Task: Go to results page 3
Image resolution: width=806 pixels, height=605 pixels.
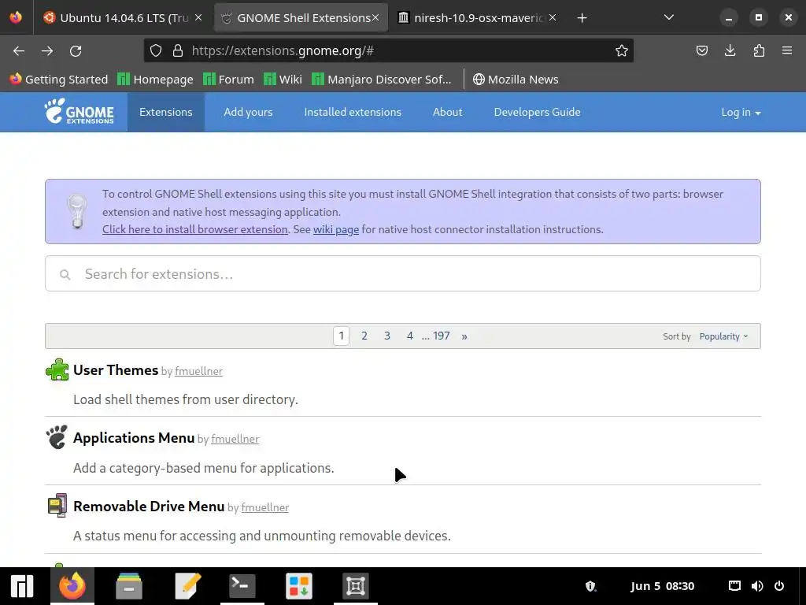Action: tap(387, 336)
